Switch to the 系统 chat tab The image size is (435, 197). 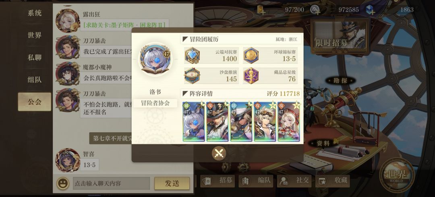click(34, 13)
